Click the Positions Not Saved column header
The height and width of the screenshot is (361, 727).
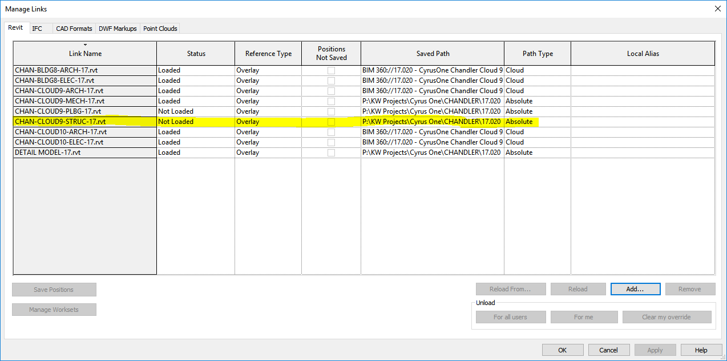click(332, 53)
